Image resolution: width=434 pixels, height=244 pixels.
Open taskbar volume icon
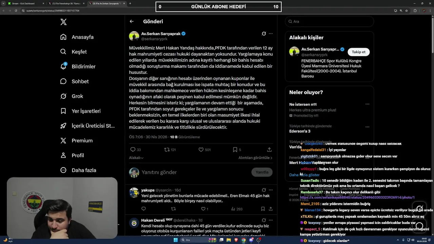coord(413,240)
